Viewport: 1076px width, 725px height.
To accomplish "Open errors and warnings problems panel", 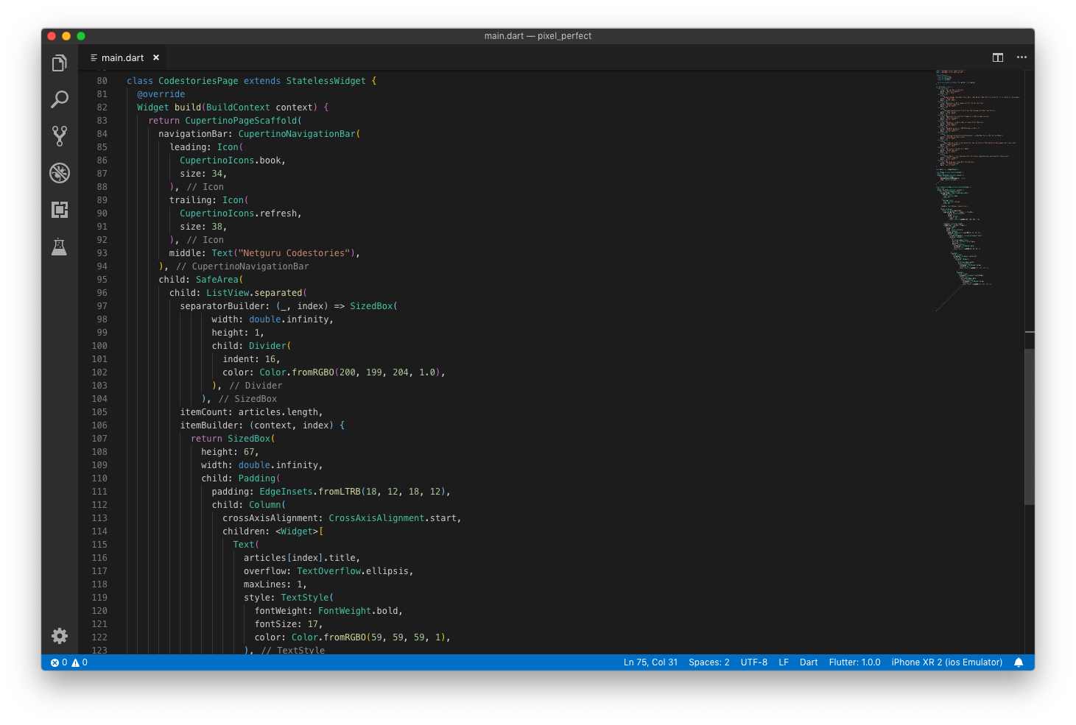I will click(x=69, y=662).
